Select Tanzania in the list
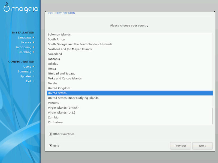This screenshot has height=163, width=218. (x=130, y=59)
